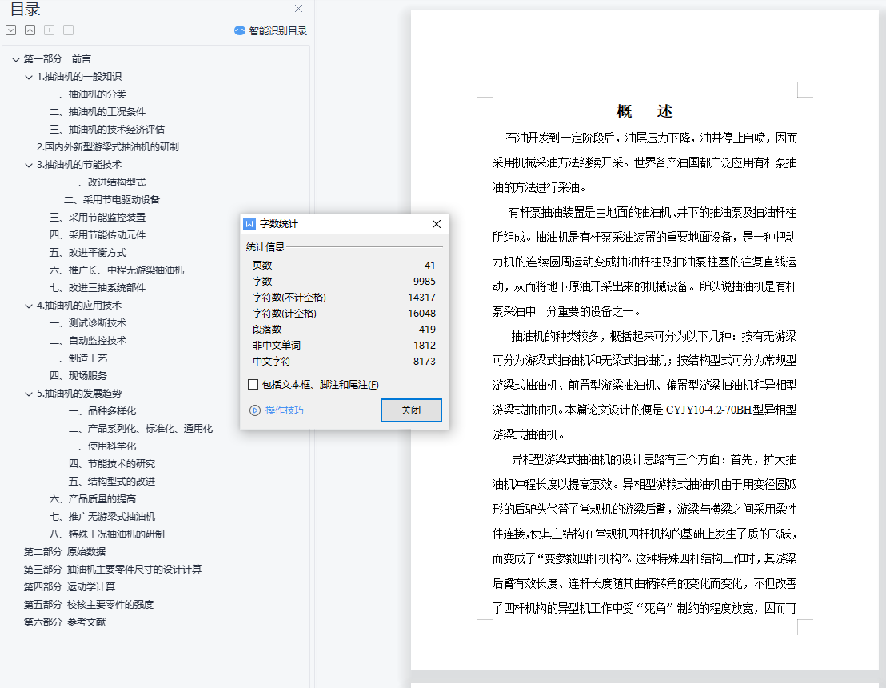Image resolution: width=886 pixels, height=688 pixels.
Task: Click the 智能识别目录 button
Action: coord(270,30)
